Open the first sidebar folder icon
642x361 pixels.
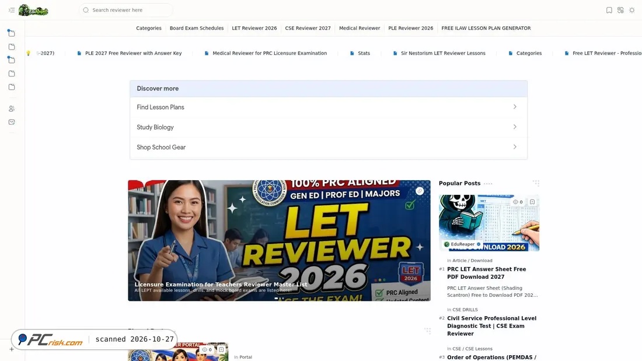(12, 33)
